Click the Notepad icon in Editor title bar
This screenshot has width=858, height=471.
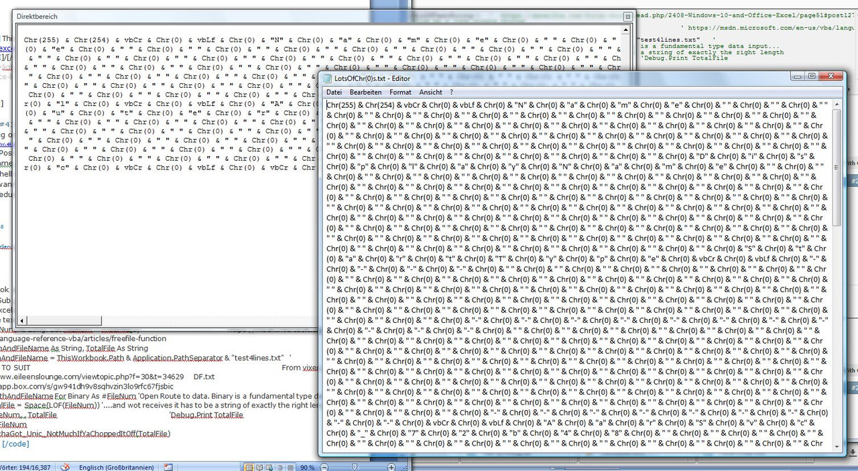[328, 78]
